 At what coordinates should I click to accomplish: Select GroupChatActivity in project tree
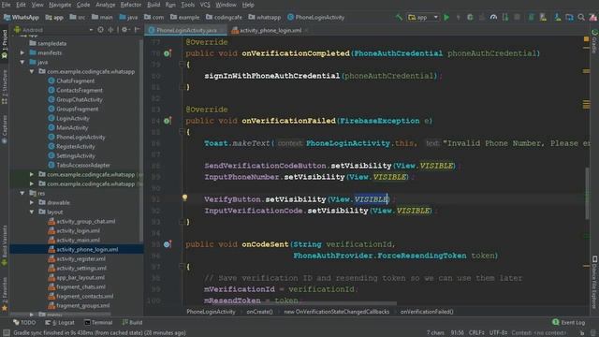point(80,100)
